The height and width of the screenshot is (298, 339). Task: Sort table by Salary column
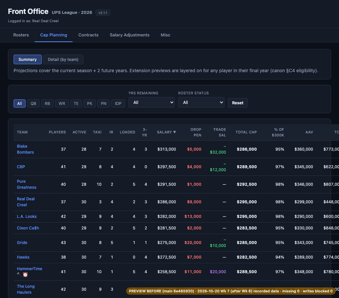[x=166, y=132]
